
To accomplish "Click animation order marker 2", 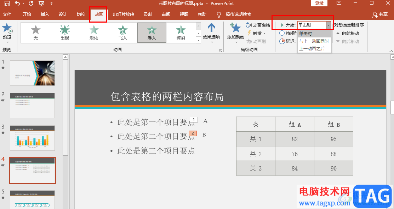I will coord(193,133).
